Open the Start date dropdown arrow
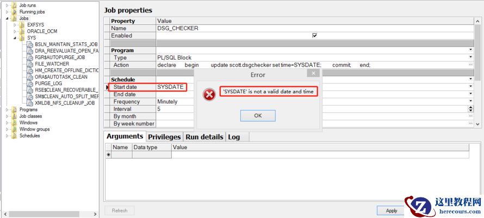This screenshot has height=218, width=484. pos(470,87)
